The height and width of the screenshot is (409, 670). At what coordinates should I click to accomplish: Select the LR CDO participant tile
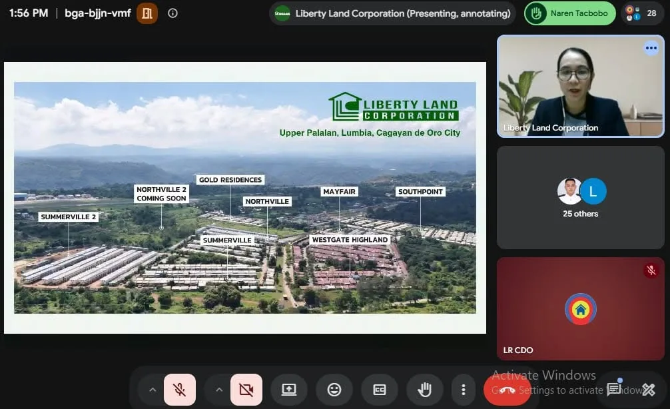pyautogui.click(x=580, y=308)
